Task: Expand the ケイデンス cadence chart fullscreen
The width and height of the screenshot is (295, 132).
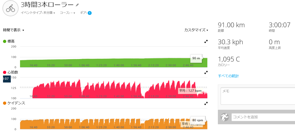Action: 206,103
